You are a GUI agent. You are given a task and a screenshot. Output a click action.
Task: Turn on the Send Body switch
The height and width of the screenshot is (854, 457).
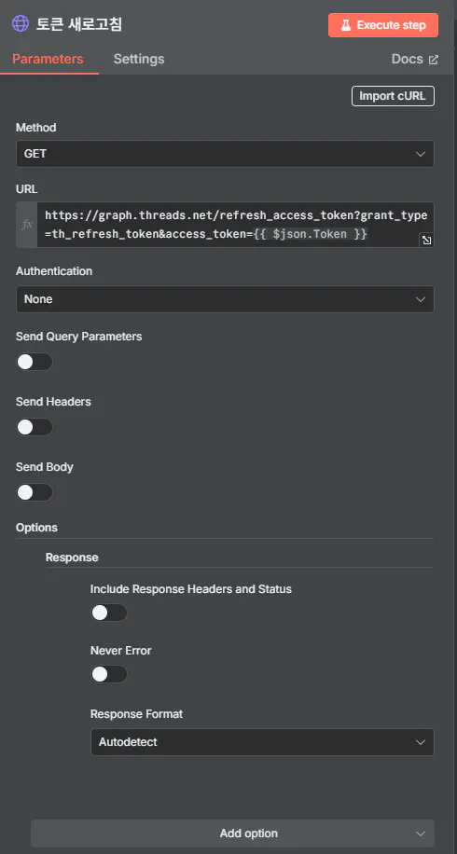tap(35, 492)
